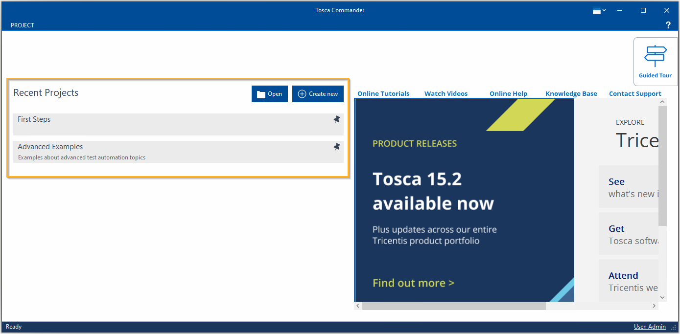Click the horizontal scrollbar thumb
680x334 pixels.
click(454, 306)
